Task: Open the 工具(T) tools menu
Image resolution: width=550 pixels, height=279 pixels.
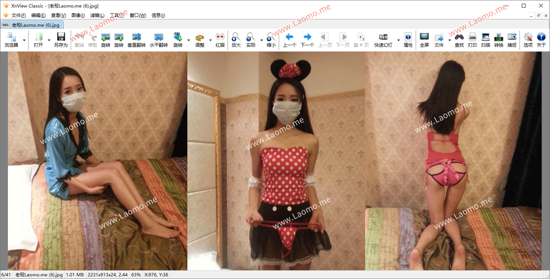Action: [117, 15]
